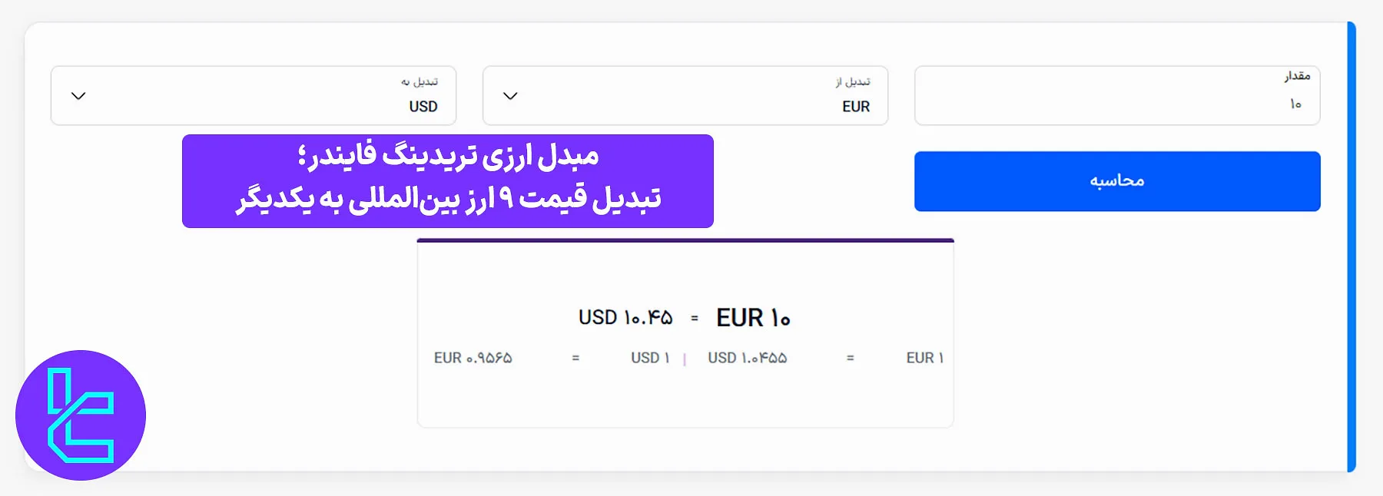The width and height of the screenshot is (1383, 496).
Task: Click the conversion results card header bar
Action: pyautogui.click(x=685, y=242)
